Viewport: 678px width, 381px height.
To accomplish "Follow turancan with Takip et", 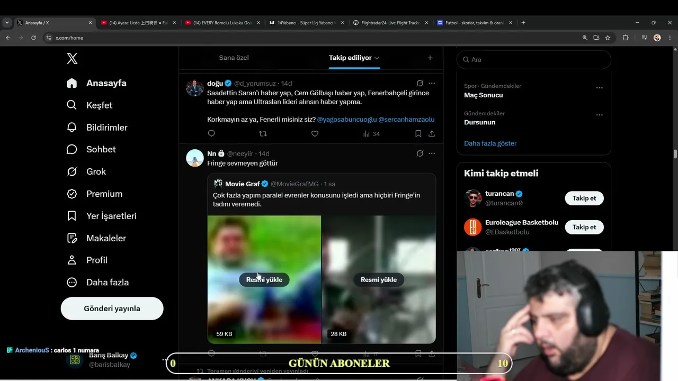I will click(584, 198).
